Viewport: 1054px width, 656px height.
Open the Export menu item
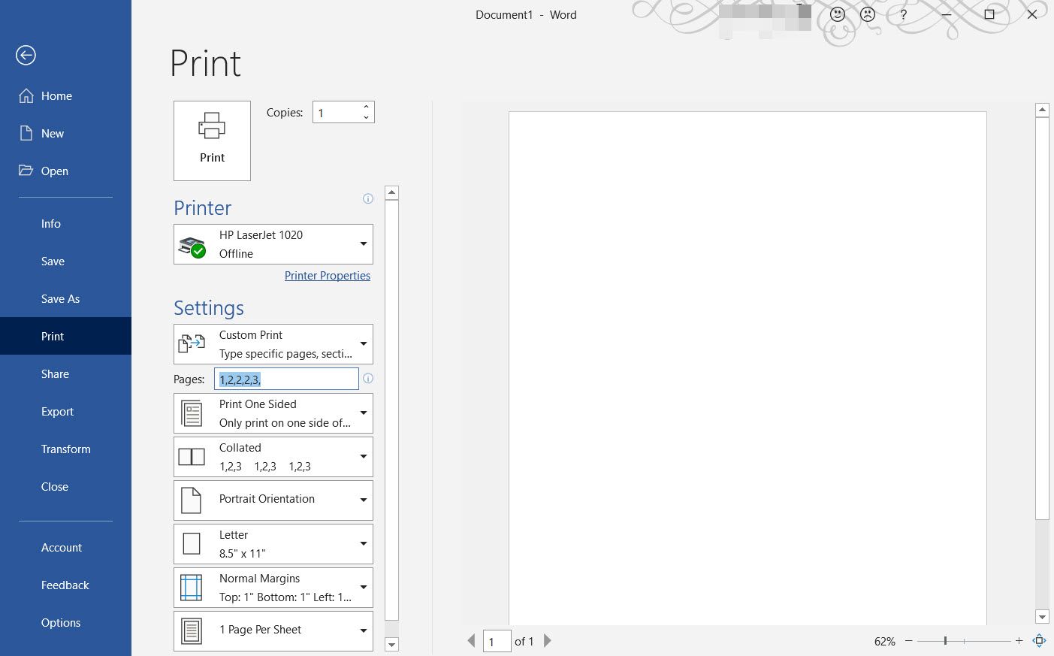57,412
